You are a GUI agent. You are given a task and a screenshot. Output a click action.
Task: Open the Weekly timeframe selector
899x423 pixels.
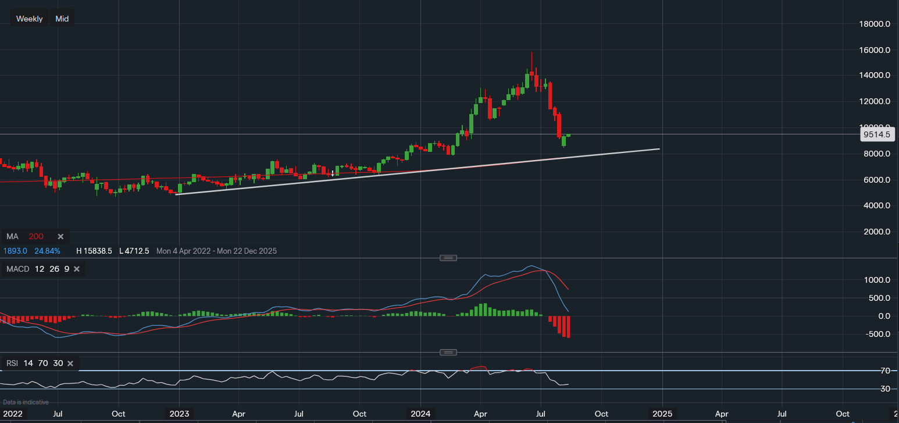point(29,18)
